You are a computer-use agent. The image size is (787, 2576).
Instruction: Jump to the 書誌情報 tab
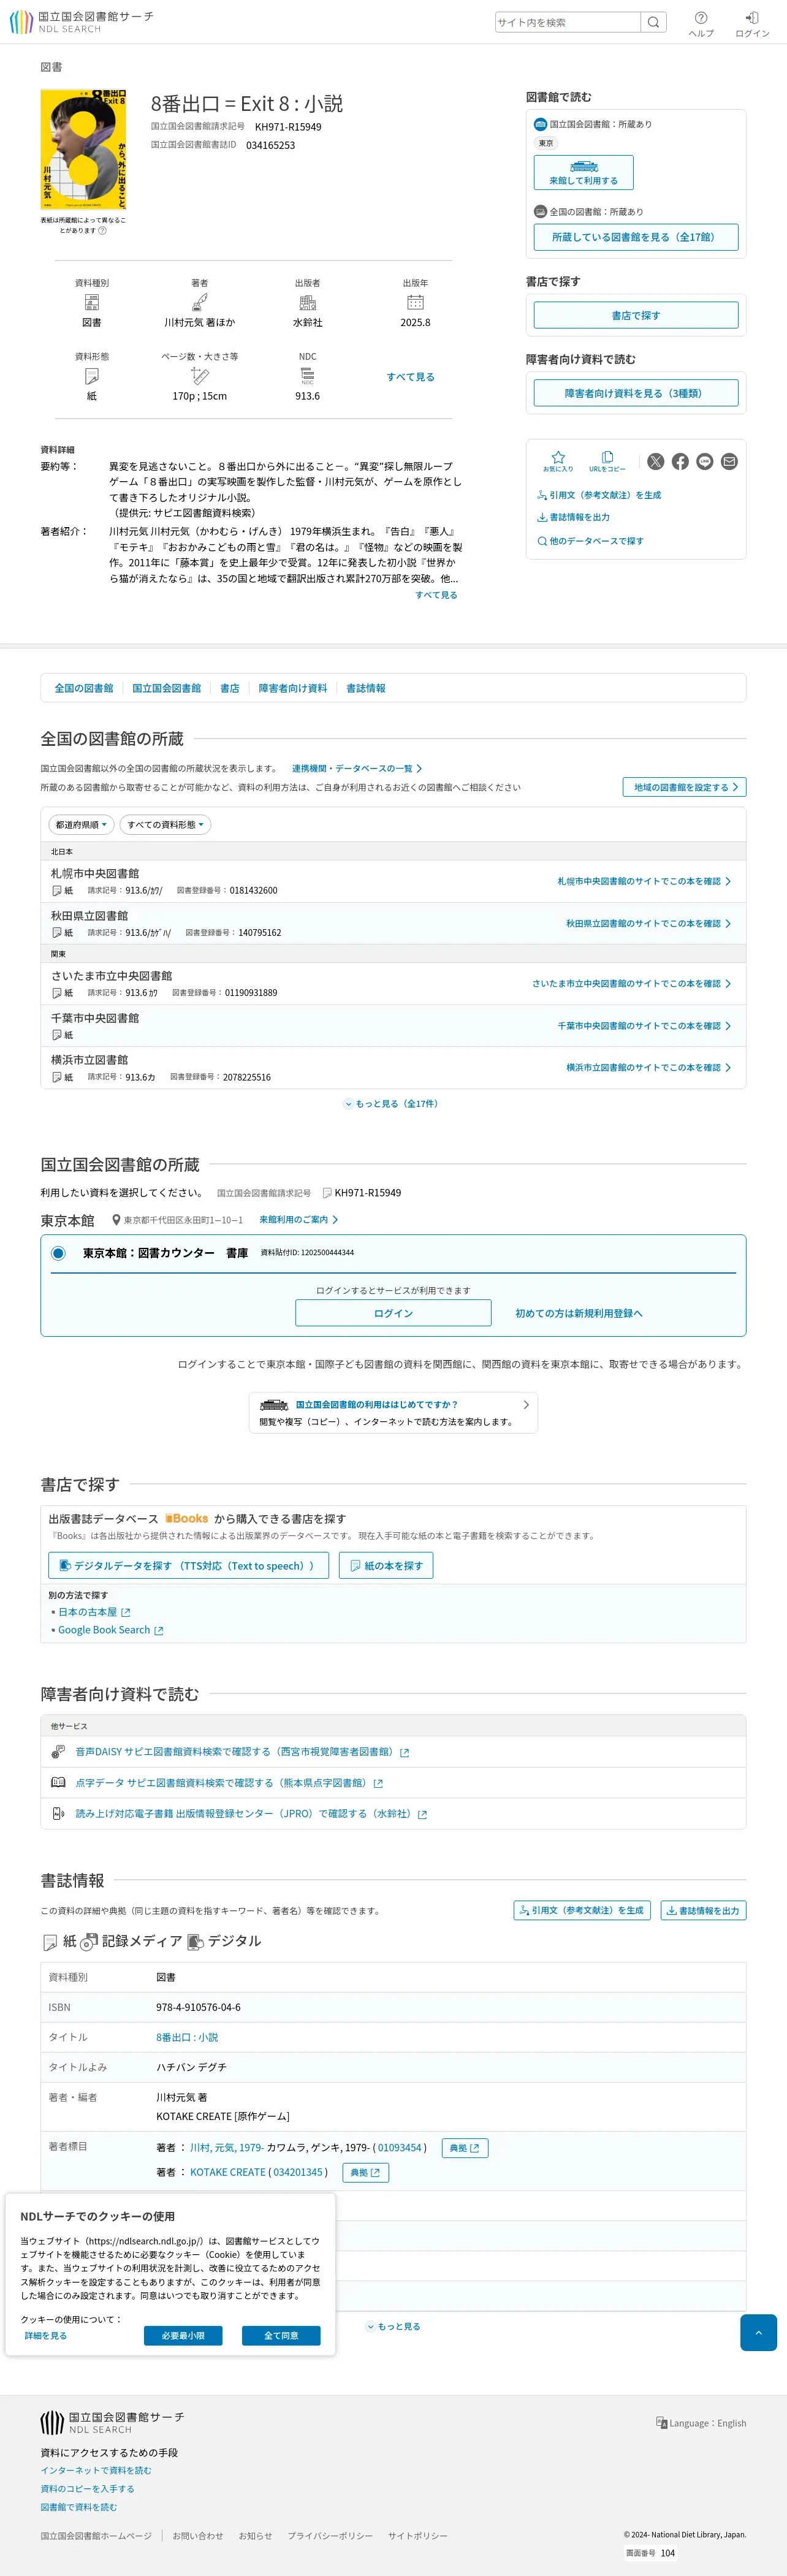[x=366, y=688]
